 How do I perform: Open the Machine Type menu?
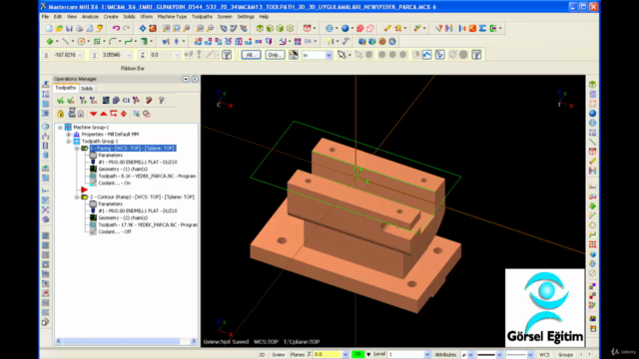click(x=172, y=17)
